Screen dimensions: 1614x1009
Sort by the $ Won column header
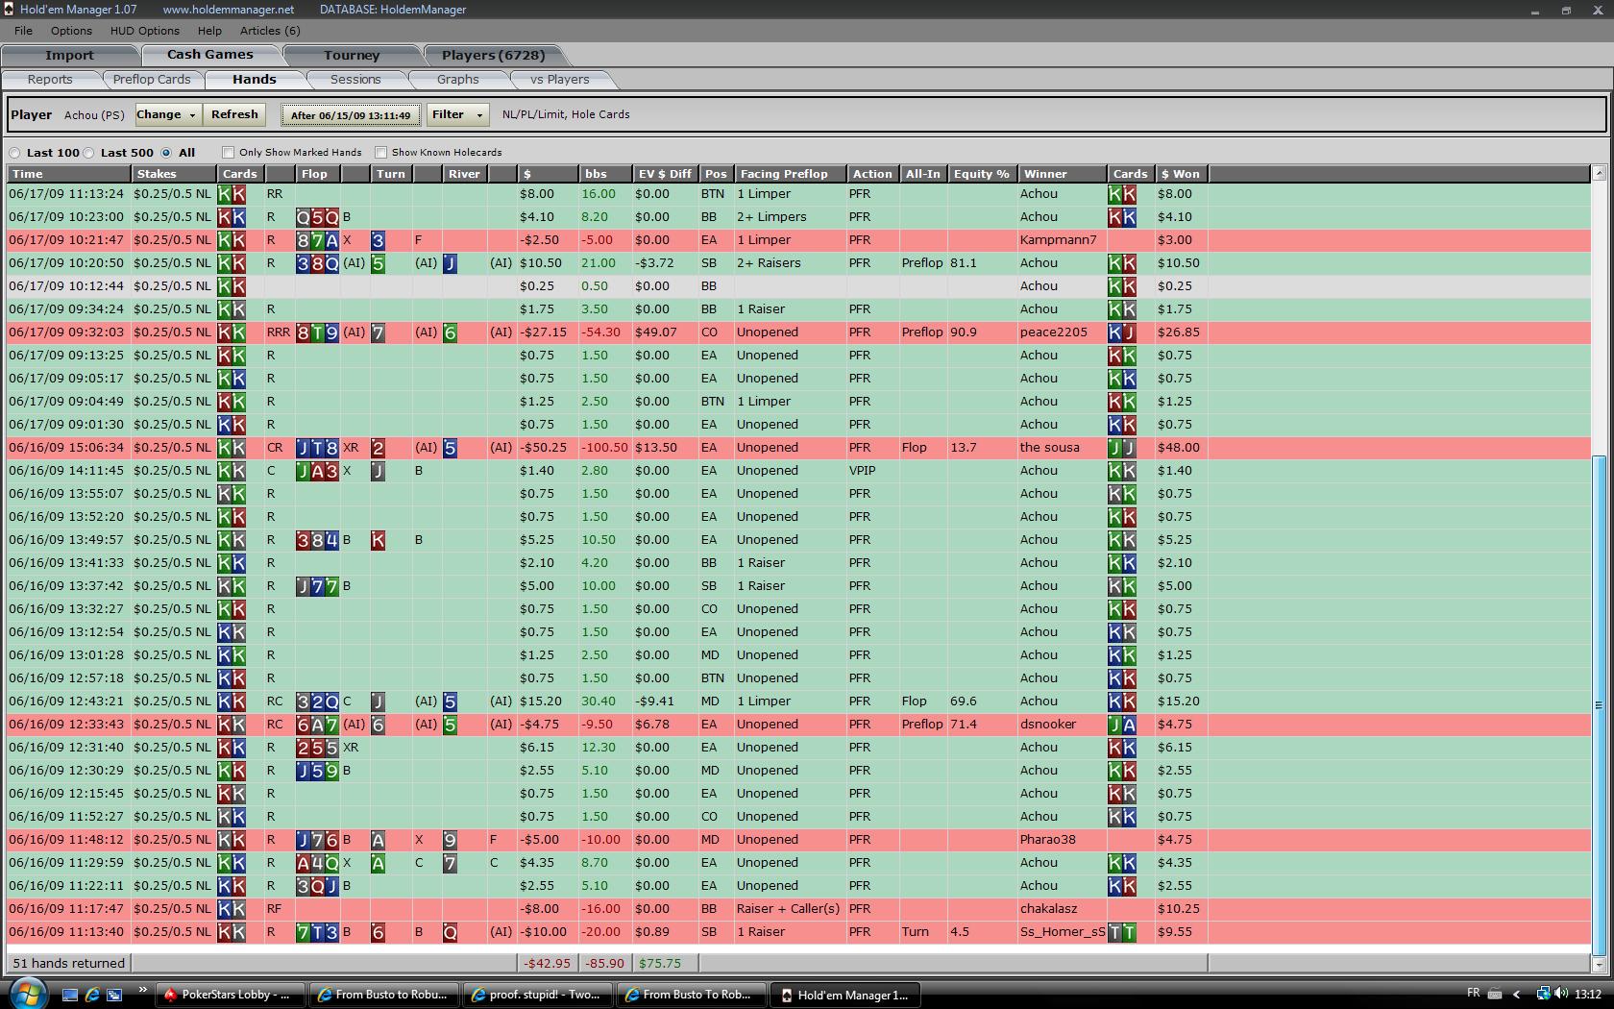(1181, 174)
